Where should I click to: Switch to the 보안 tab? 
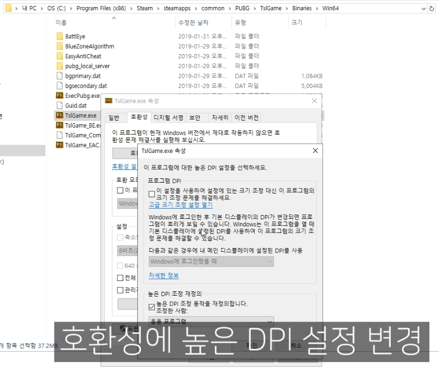pos(195,118)
